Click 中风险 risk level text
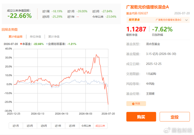The height and width of the screenshot is (135, 194). (x=150, y=84)
